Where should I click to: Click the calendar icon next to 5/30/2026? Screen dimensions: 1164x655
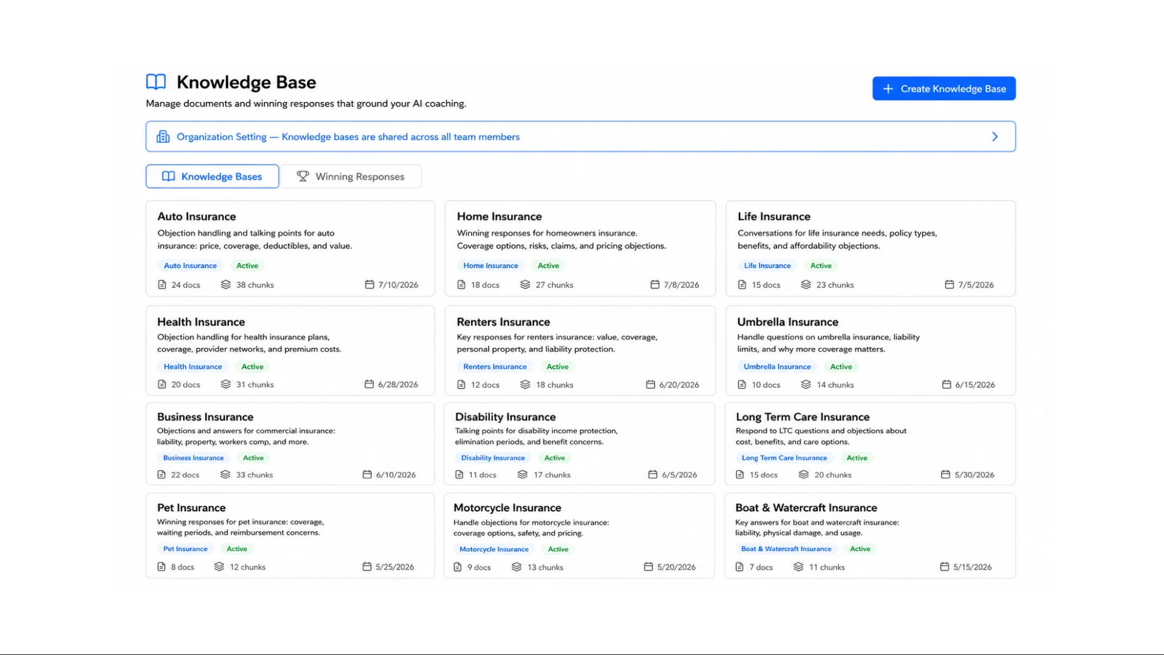point(945,474)
